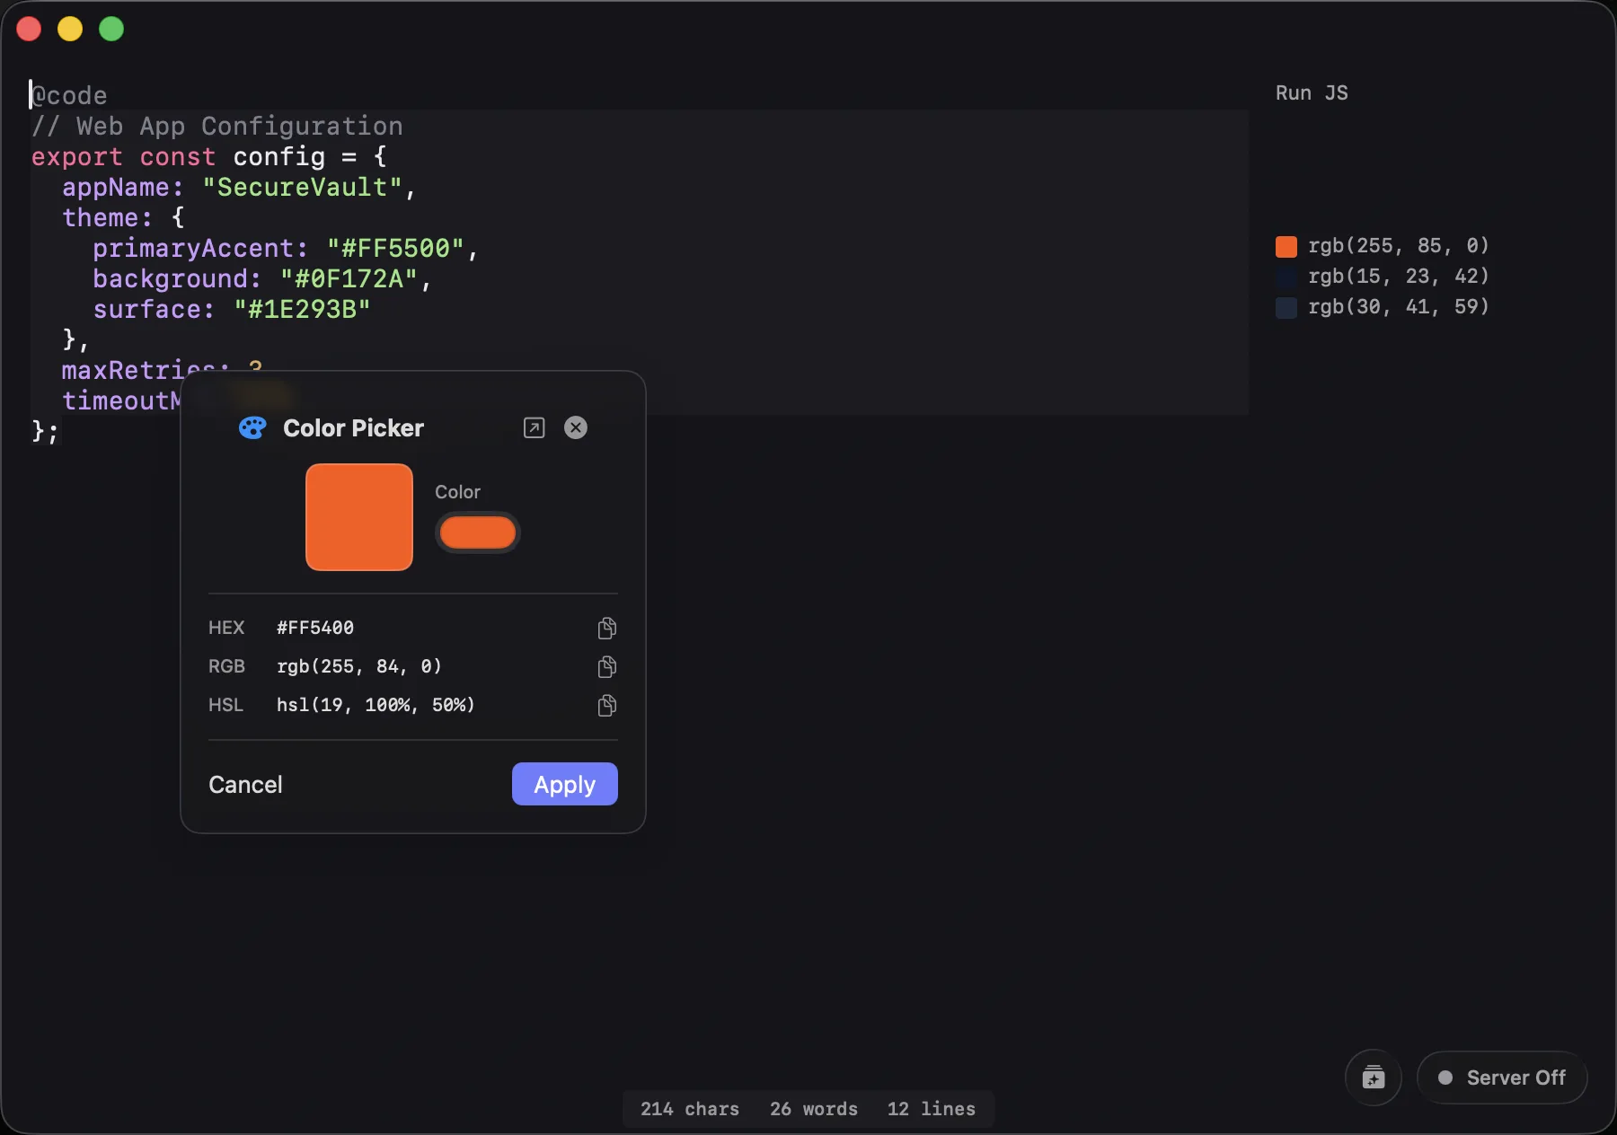The height and width of the screenshot is (1135, 1617).
Task: Click the closing brace semicolon line
Action: (x=45, y=432)
